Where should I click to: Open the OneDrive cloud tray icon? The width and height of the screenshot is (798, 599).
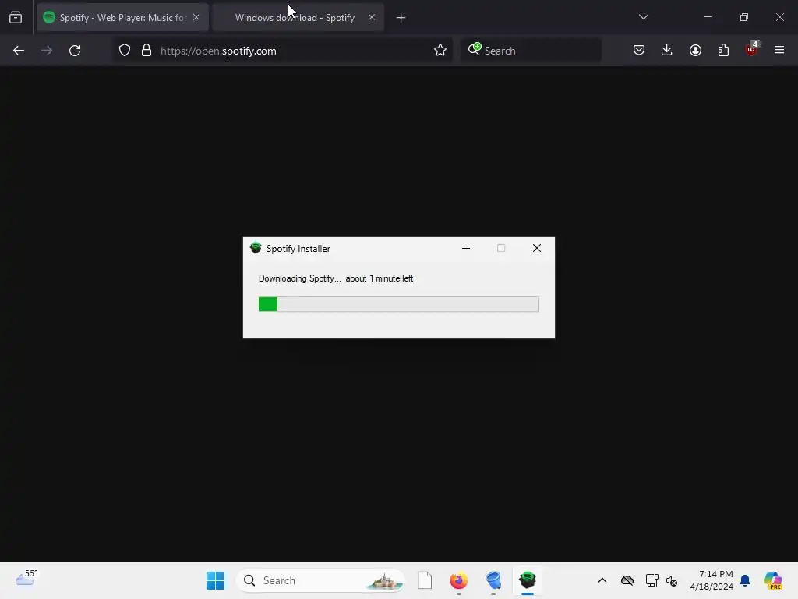627,580
